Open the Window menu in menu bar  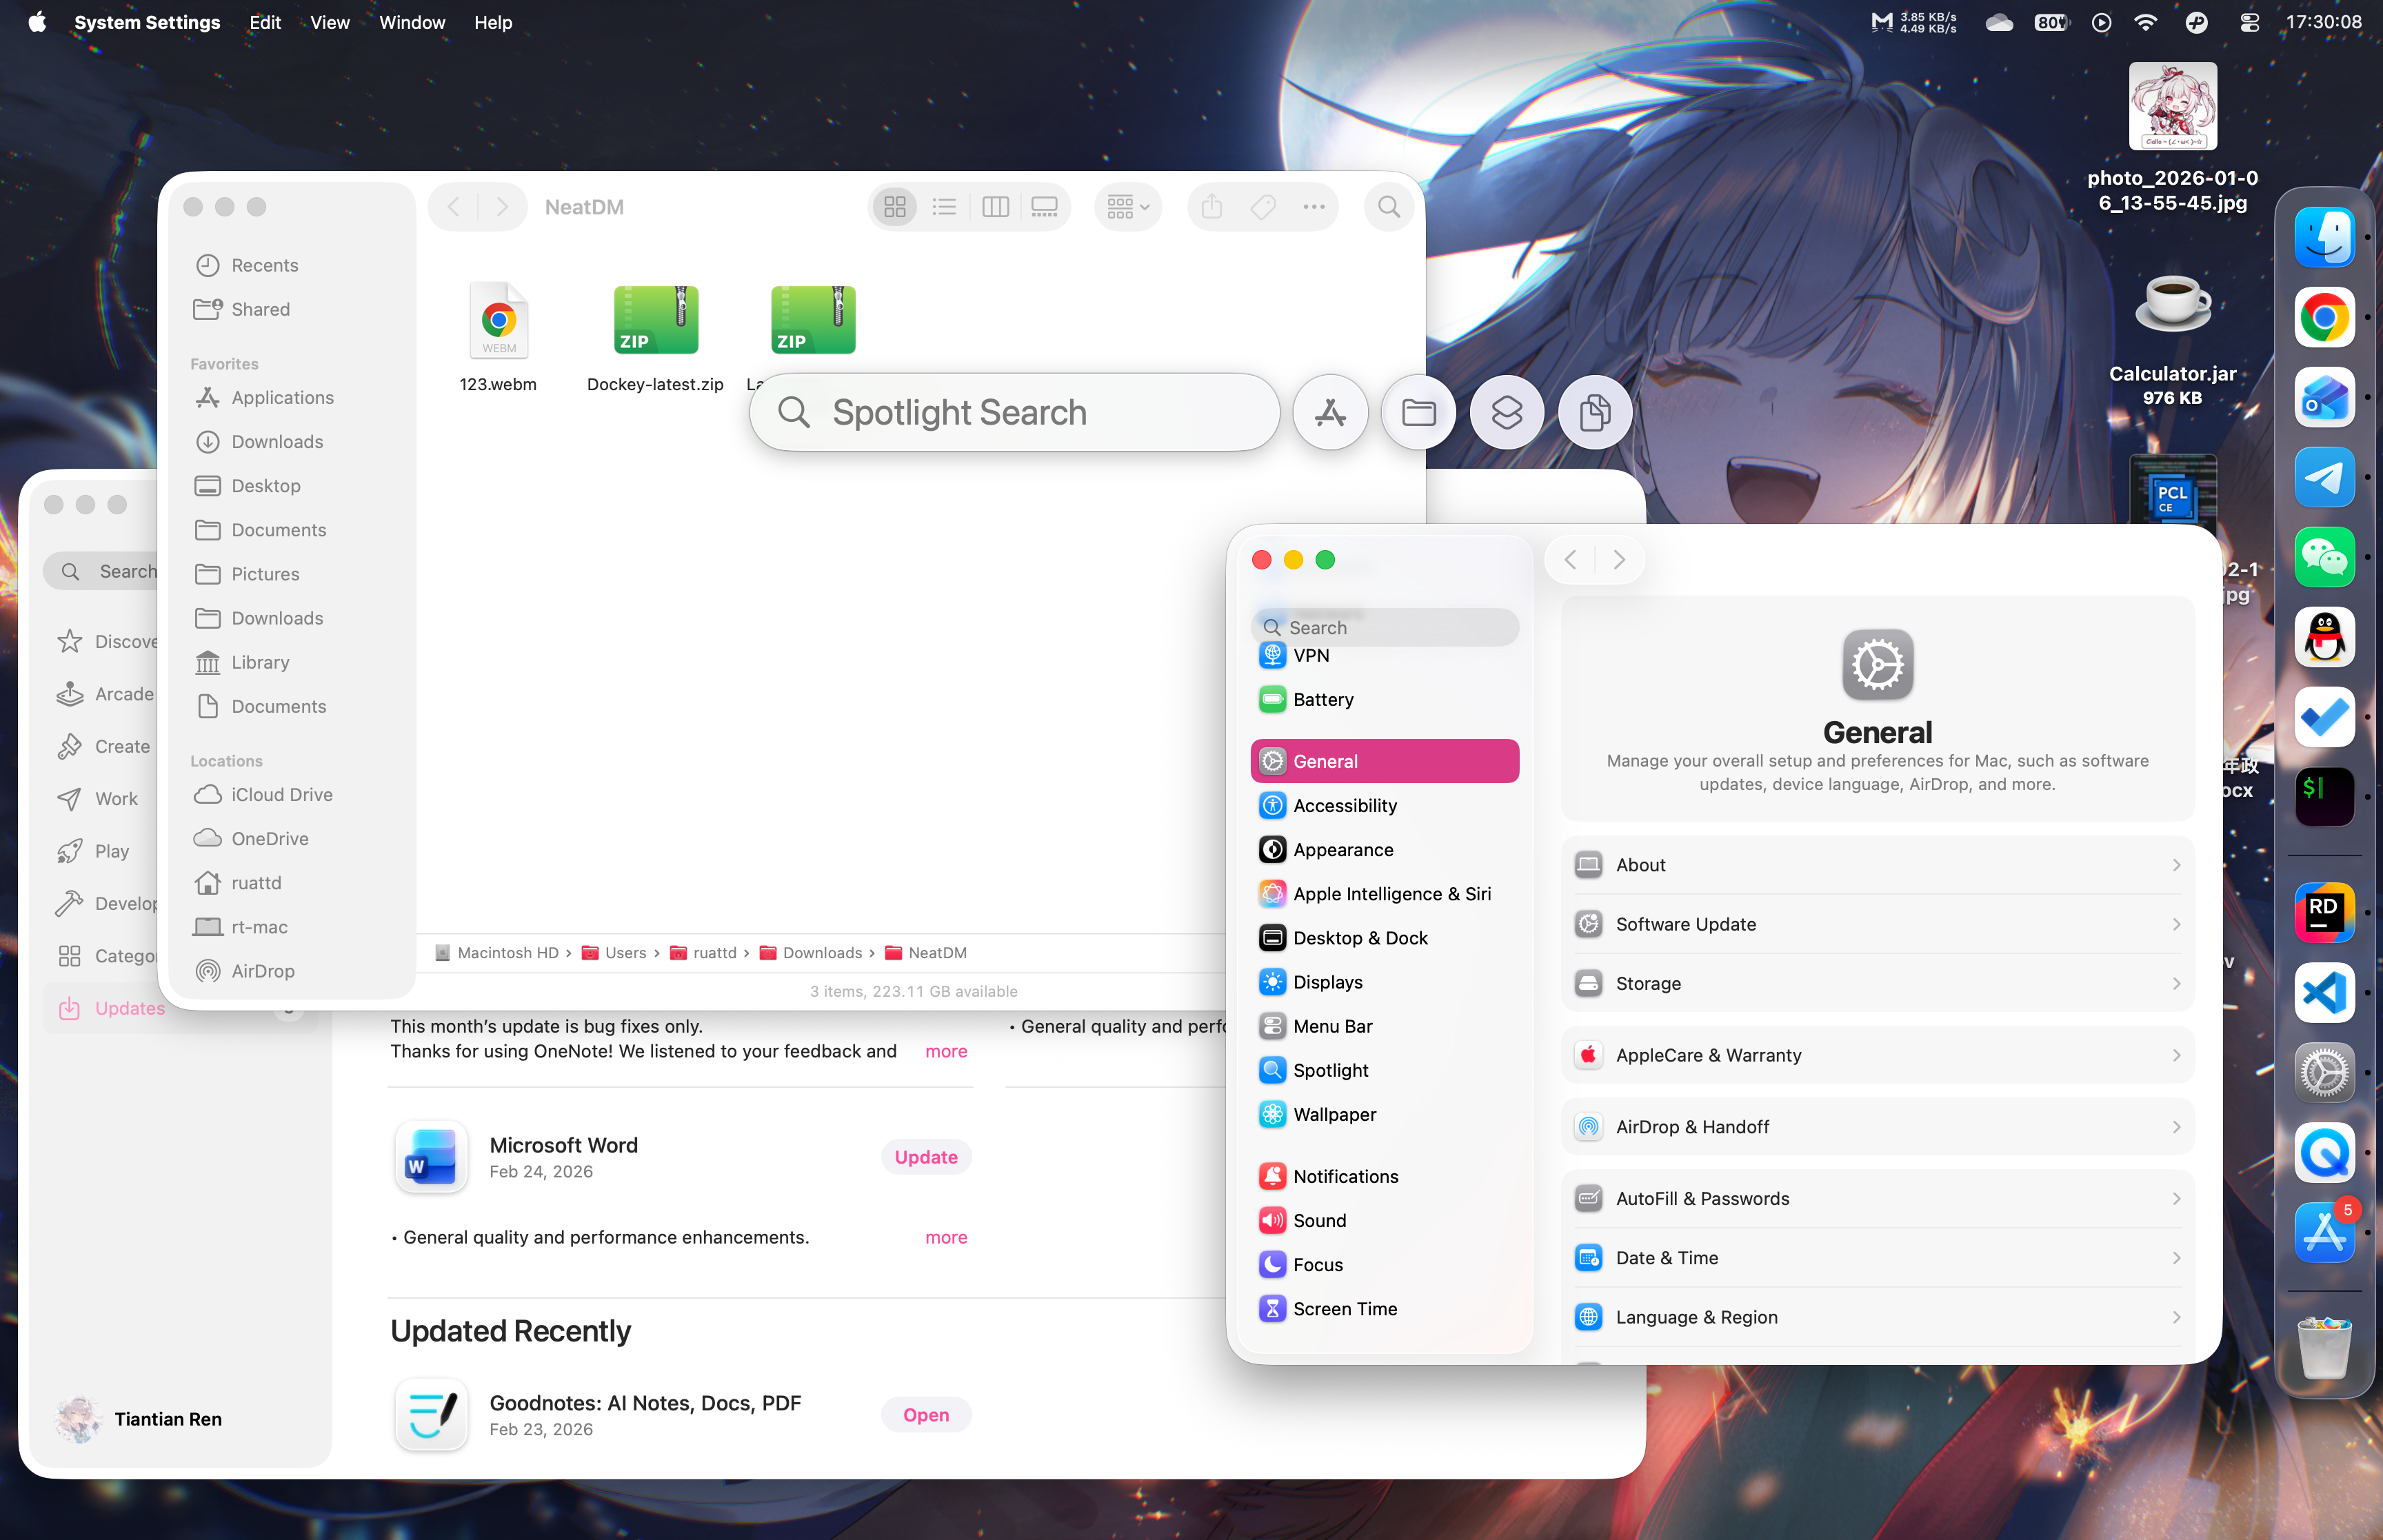(x=412, y=22)
